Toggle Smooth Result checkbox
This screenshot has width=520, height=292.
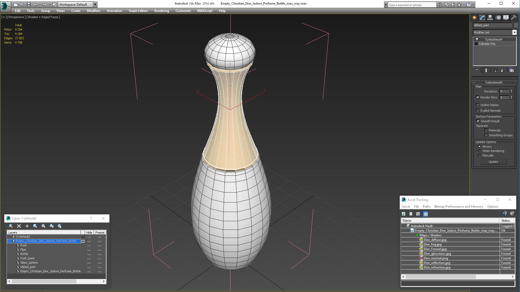click(478, 121)
